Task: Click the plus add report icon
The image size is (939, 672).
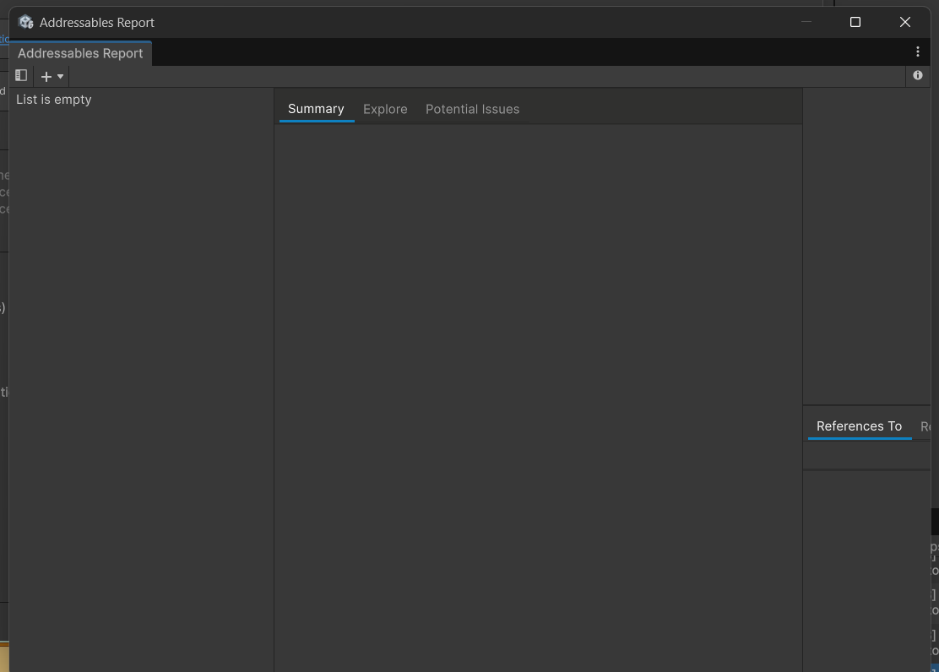Action: [x=46, y=77]
